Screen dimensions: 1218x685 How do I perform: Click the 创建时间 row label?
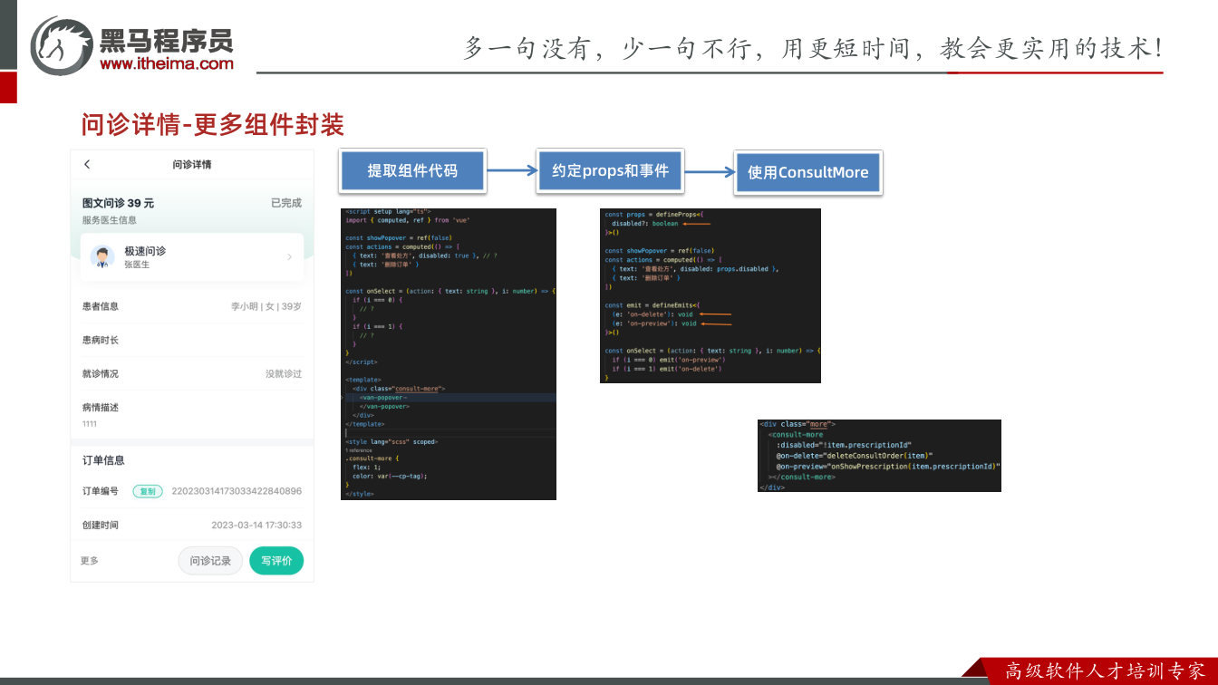coord(100,525)
